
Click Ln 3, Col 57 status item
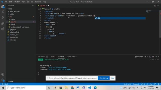tap(128, 84)
